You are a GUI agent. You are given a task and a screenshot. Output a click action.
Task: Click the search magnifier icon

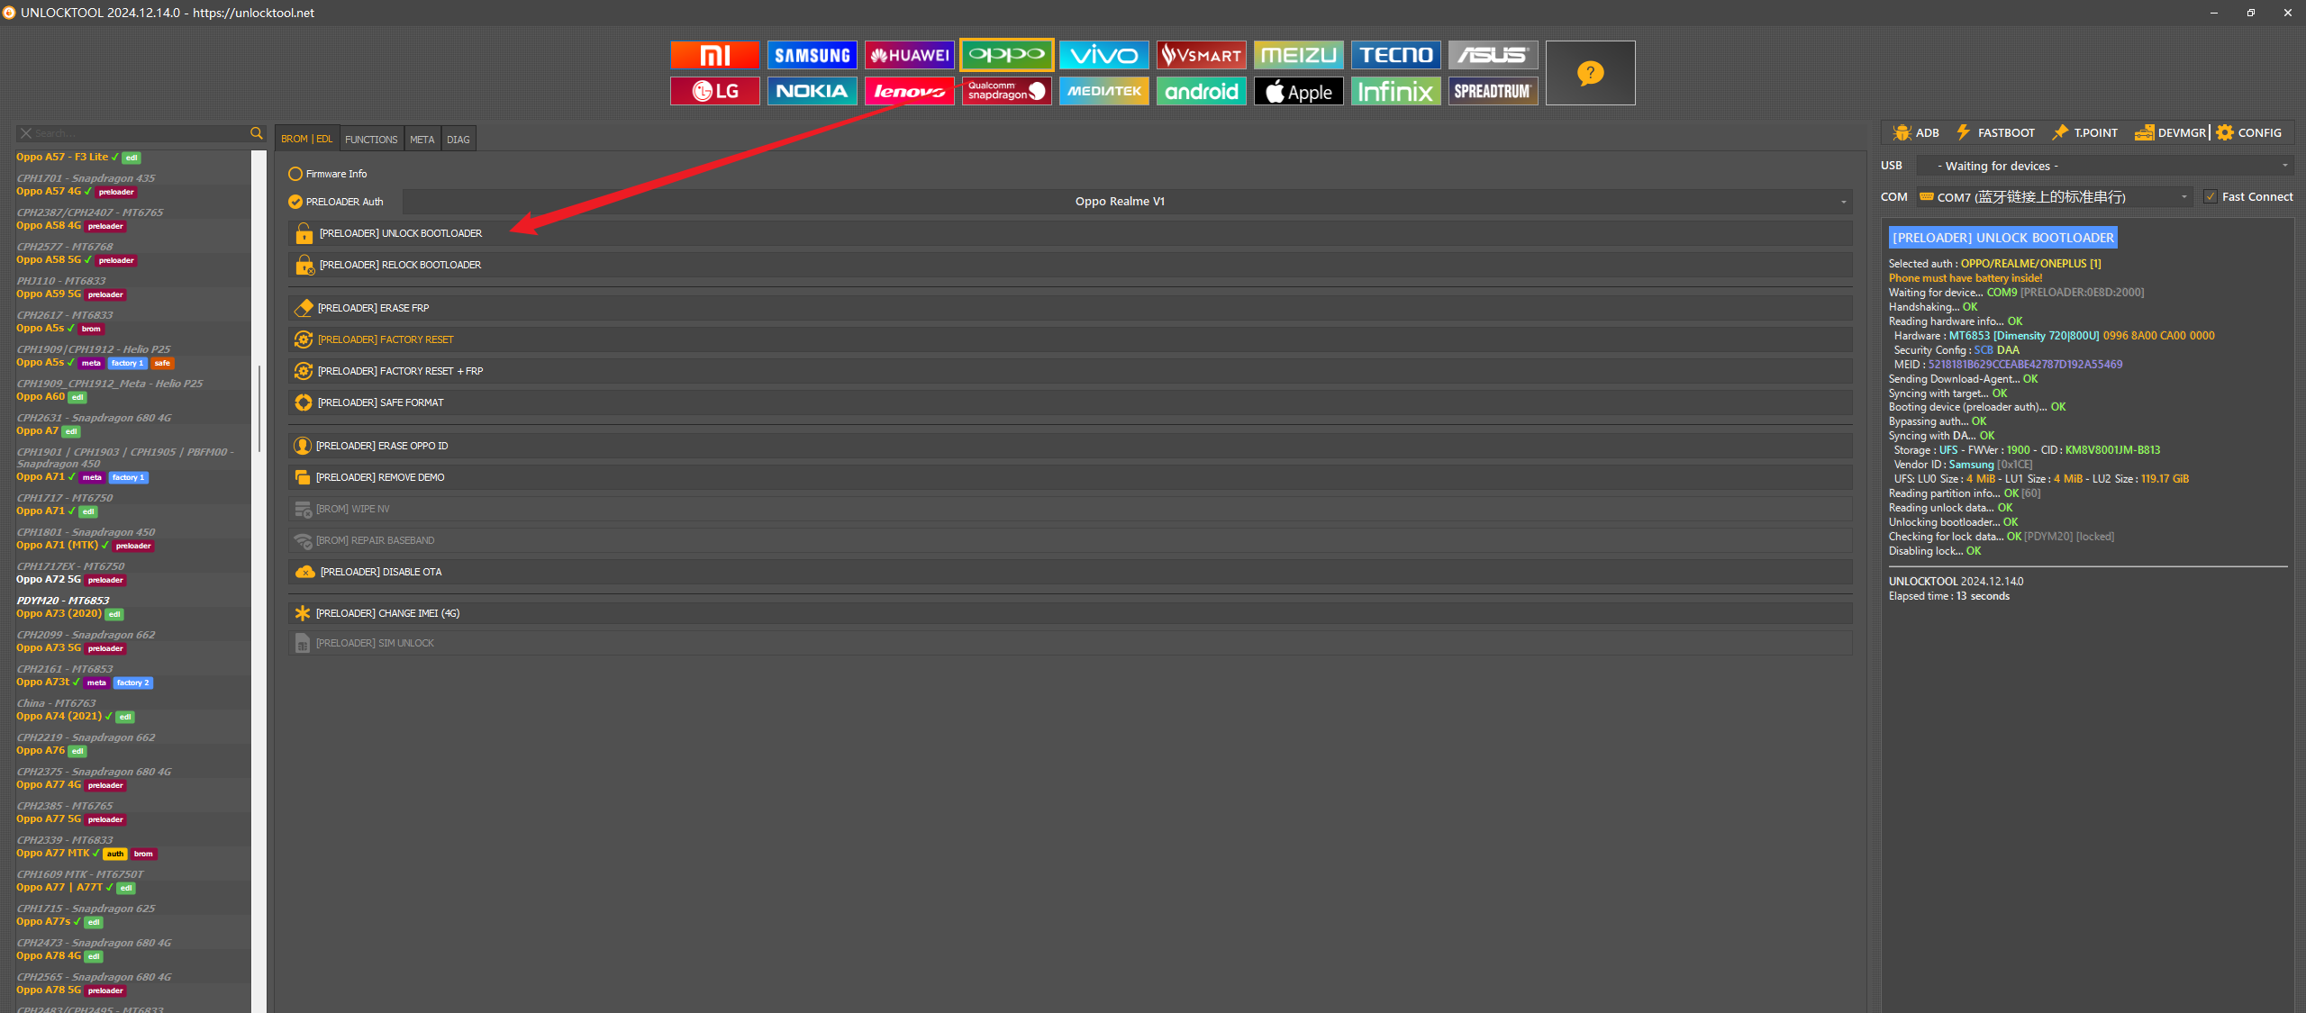click(x=257, y=133)
